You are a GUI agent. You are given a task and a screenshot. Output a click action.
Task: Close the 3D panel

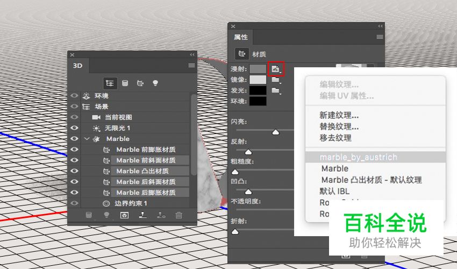click(72, 54)
